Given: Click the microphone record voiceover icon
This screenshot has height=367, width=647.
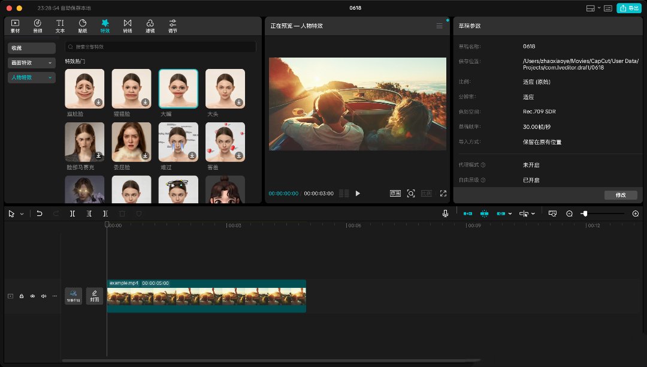Looking at the screenshot, I should coord(445,213).
